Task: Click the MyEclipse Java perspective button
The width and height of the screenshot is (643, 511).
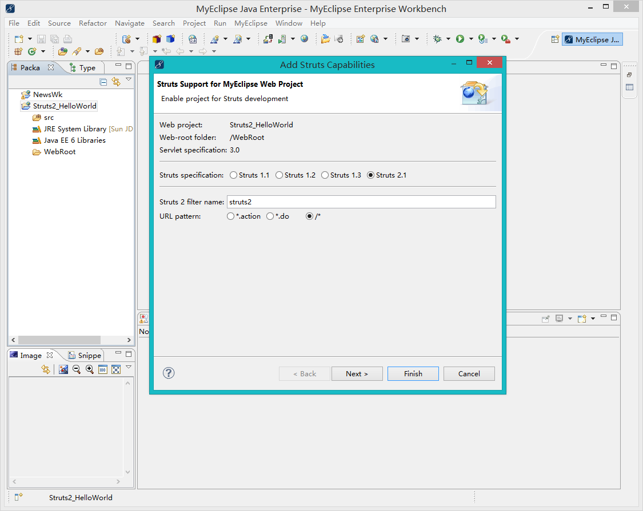Action: pyautogui.click(x=592, y=39)
